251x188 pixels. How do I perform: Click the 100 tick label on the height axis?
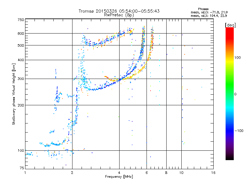21,151
